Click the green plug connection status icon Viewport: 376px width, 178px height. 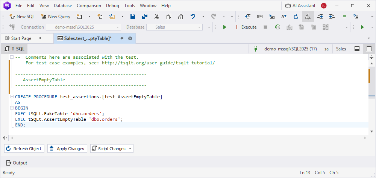point(256,49)
